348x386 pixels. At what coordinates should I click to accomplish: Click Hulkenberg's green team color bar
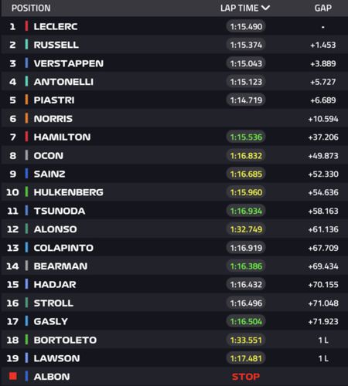point(26,192)
